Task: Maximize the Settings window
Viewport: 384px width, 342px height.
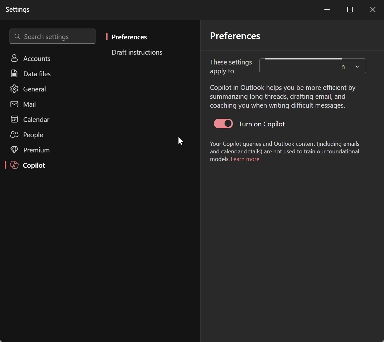Action: point(350,10)
